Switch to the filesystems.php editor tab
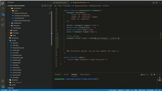Image resolution: width=162 pixels, height=91 pixels. click(x=61, y=3)
